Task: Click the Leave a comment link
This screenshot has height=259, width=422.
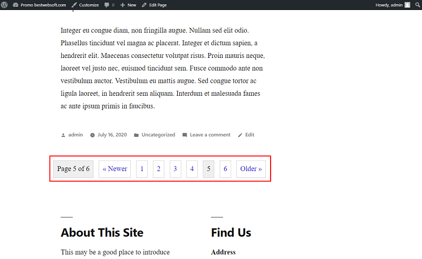Action: [210, 135]
